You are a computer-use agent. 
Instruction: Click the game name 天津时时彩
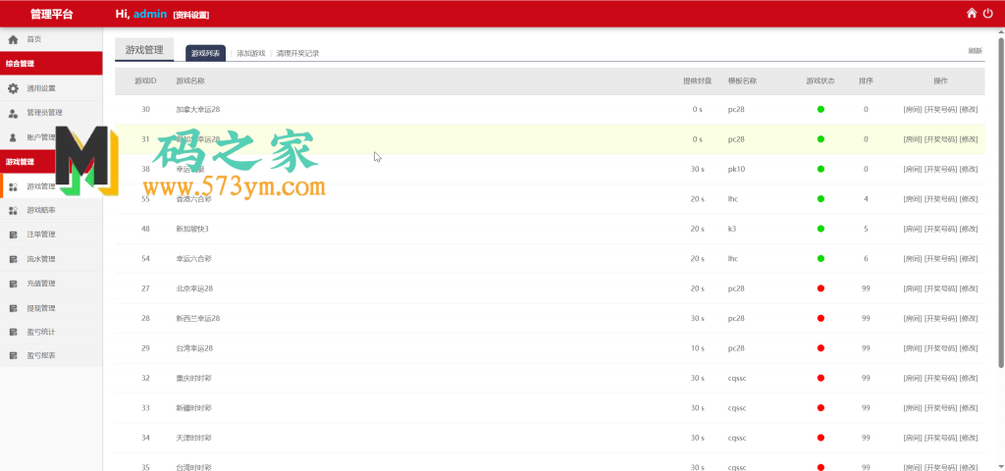(x=194, y=438)
